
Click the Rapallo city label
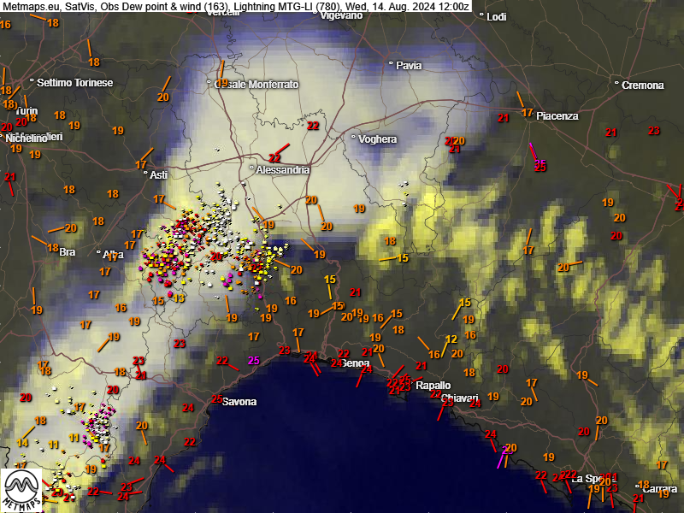click(433, 386)
